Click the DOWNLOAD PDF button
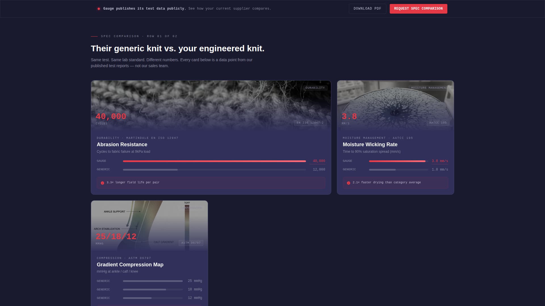This screenshot has width=545, height=306. pos(367,8)
